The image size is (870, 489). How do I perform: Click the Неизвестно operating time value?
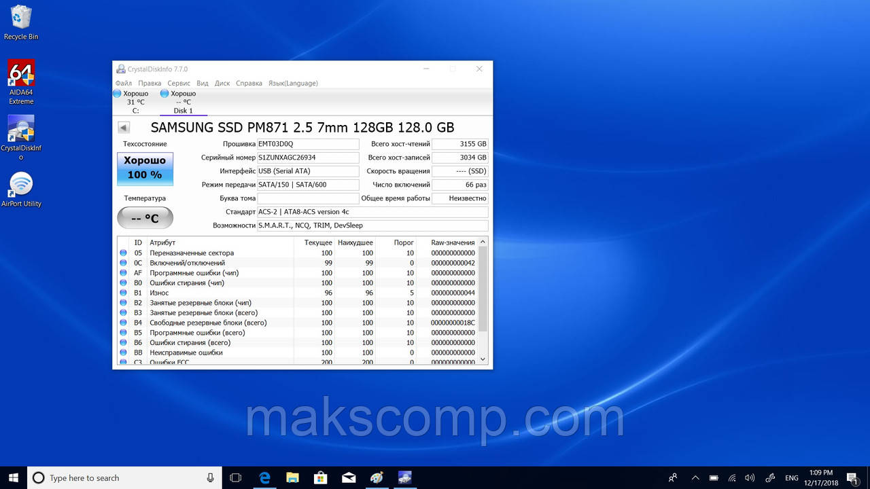pyautogui.click(x=460, y=198)
